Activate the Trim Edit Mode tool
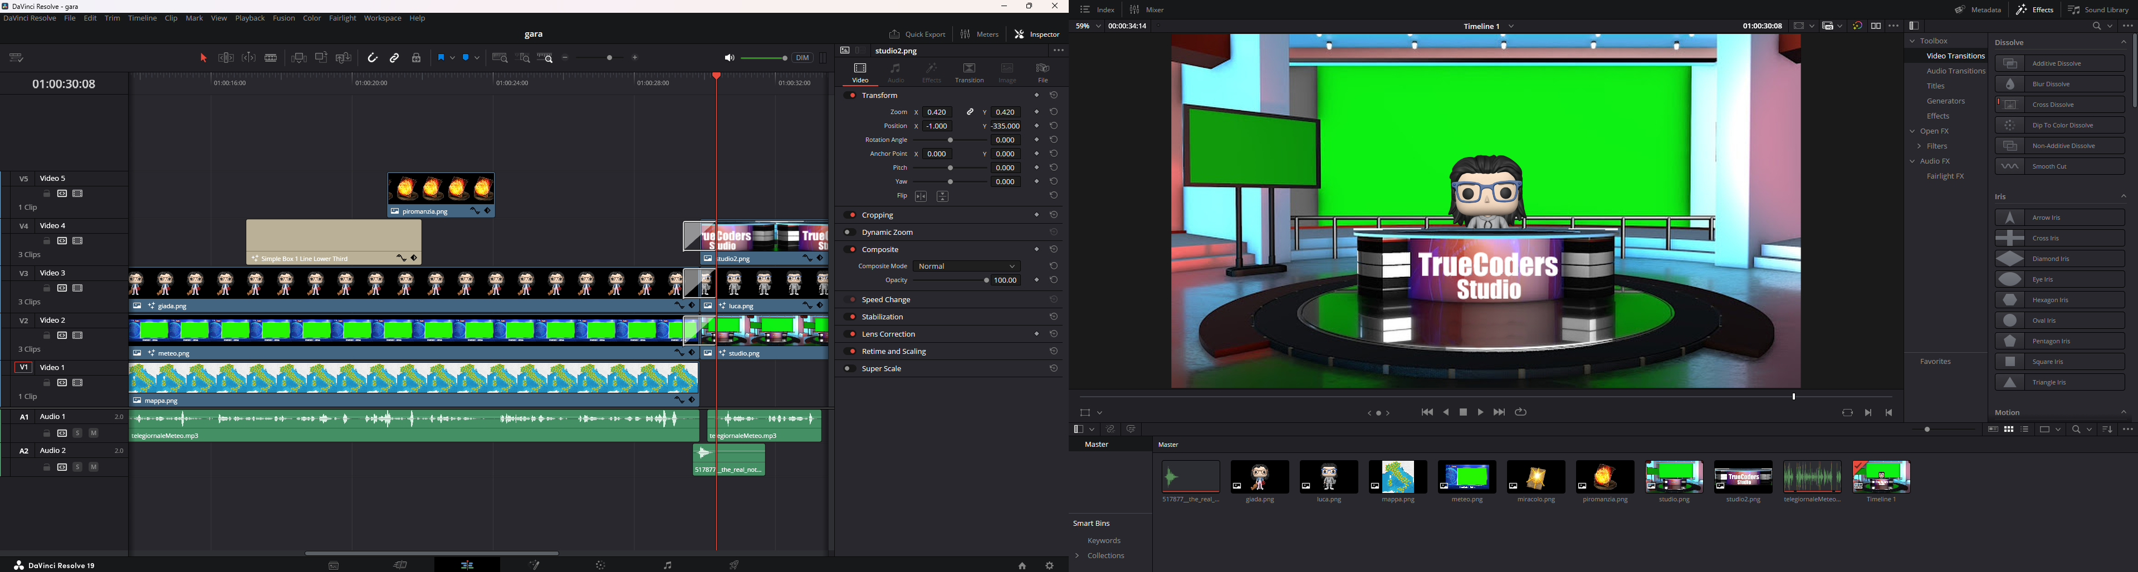 click(x=226, y=58)
